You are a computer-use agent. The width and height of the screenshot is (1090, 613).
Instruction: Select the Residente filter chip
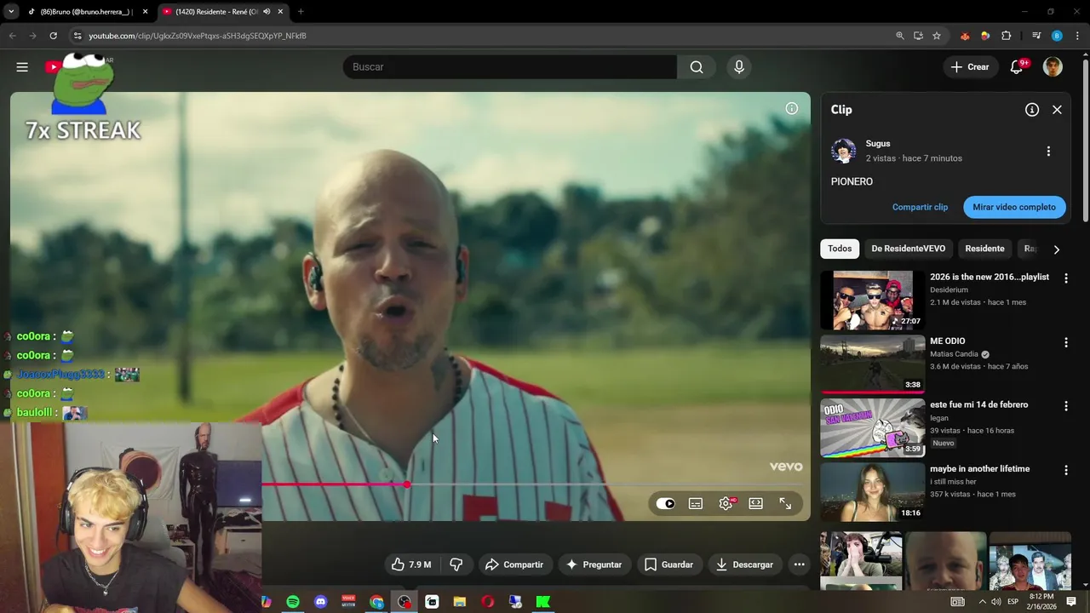coord(984,249)
